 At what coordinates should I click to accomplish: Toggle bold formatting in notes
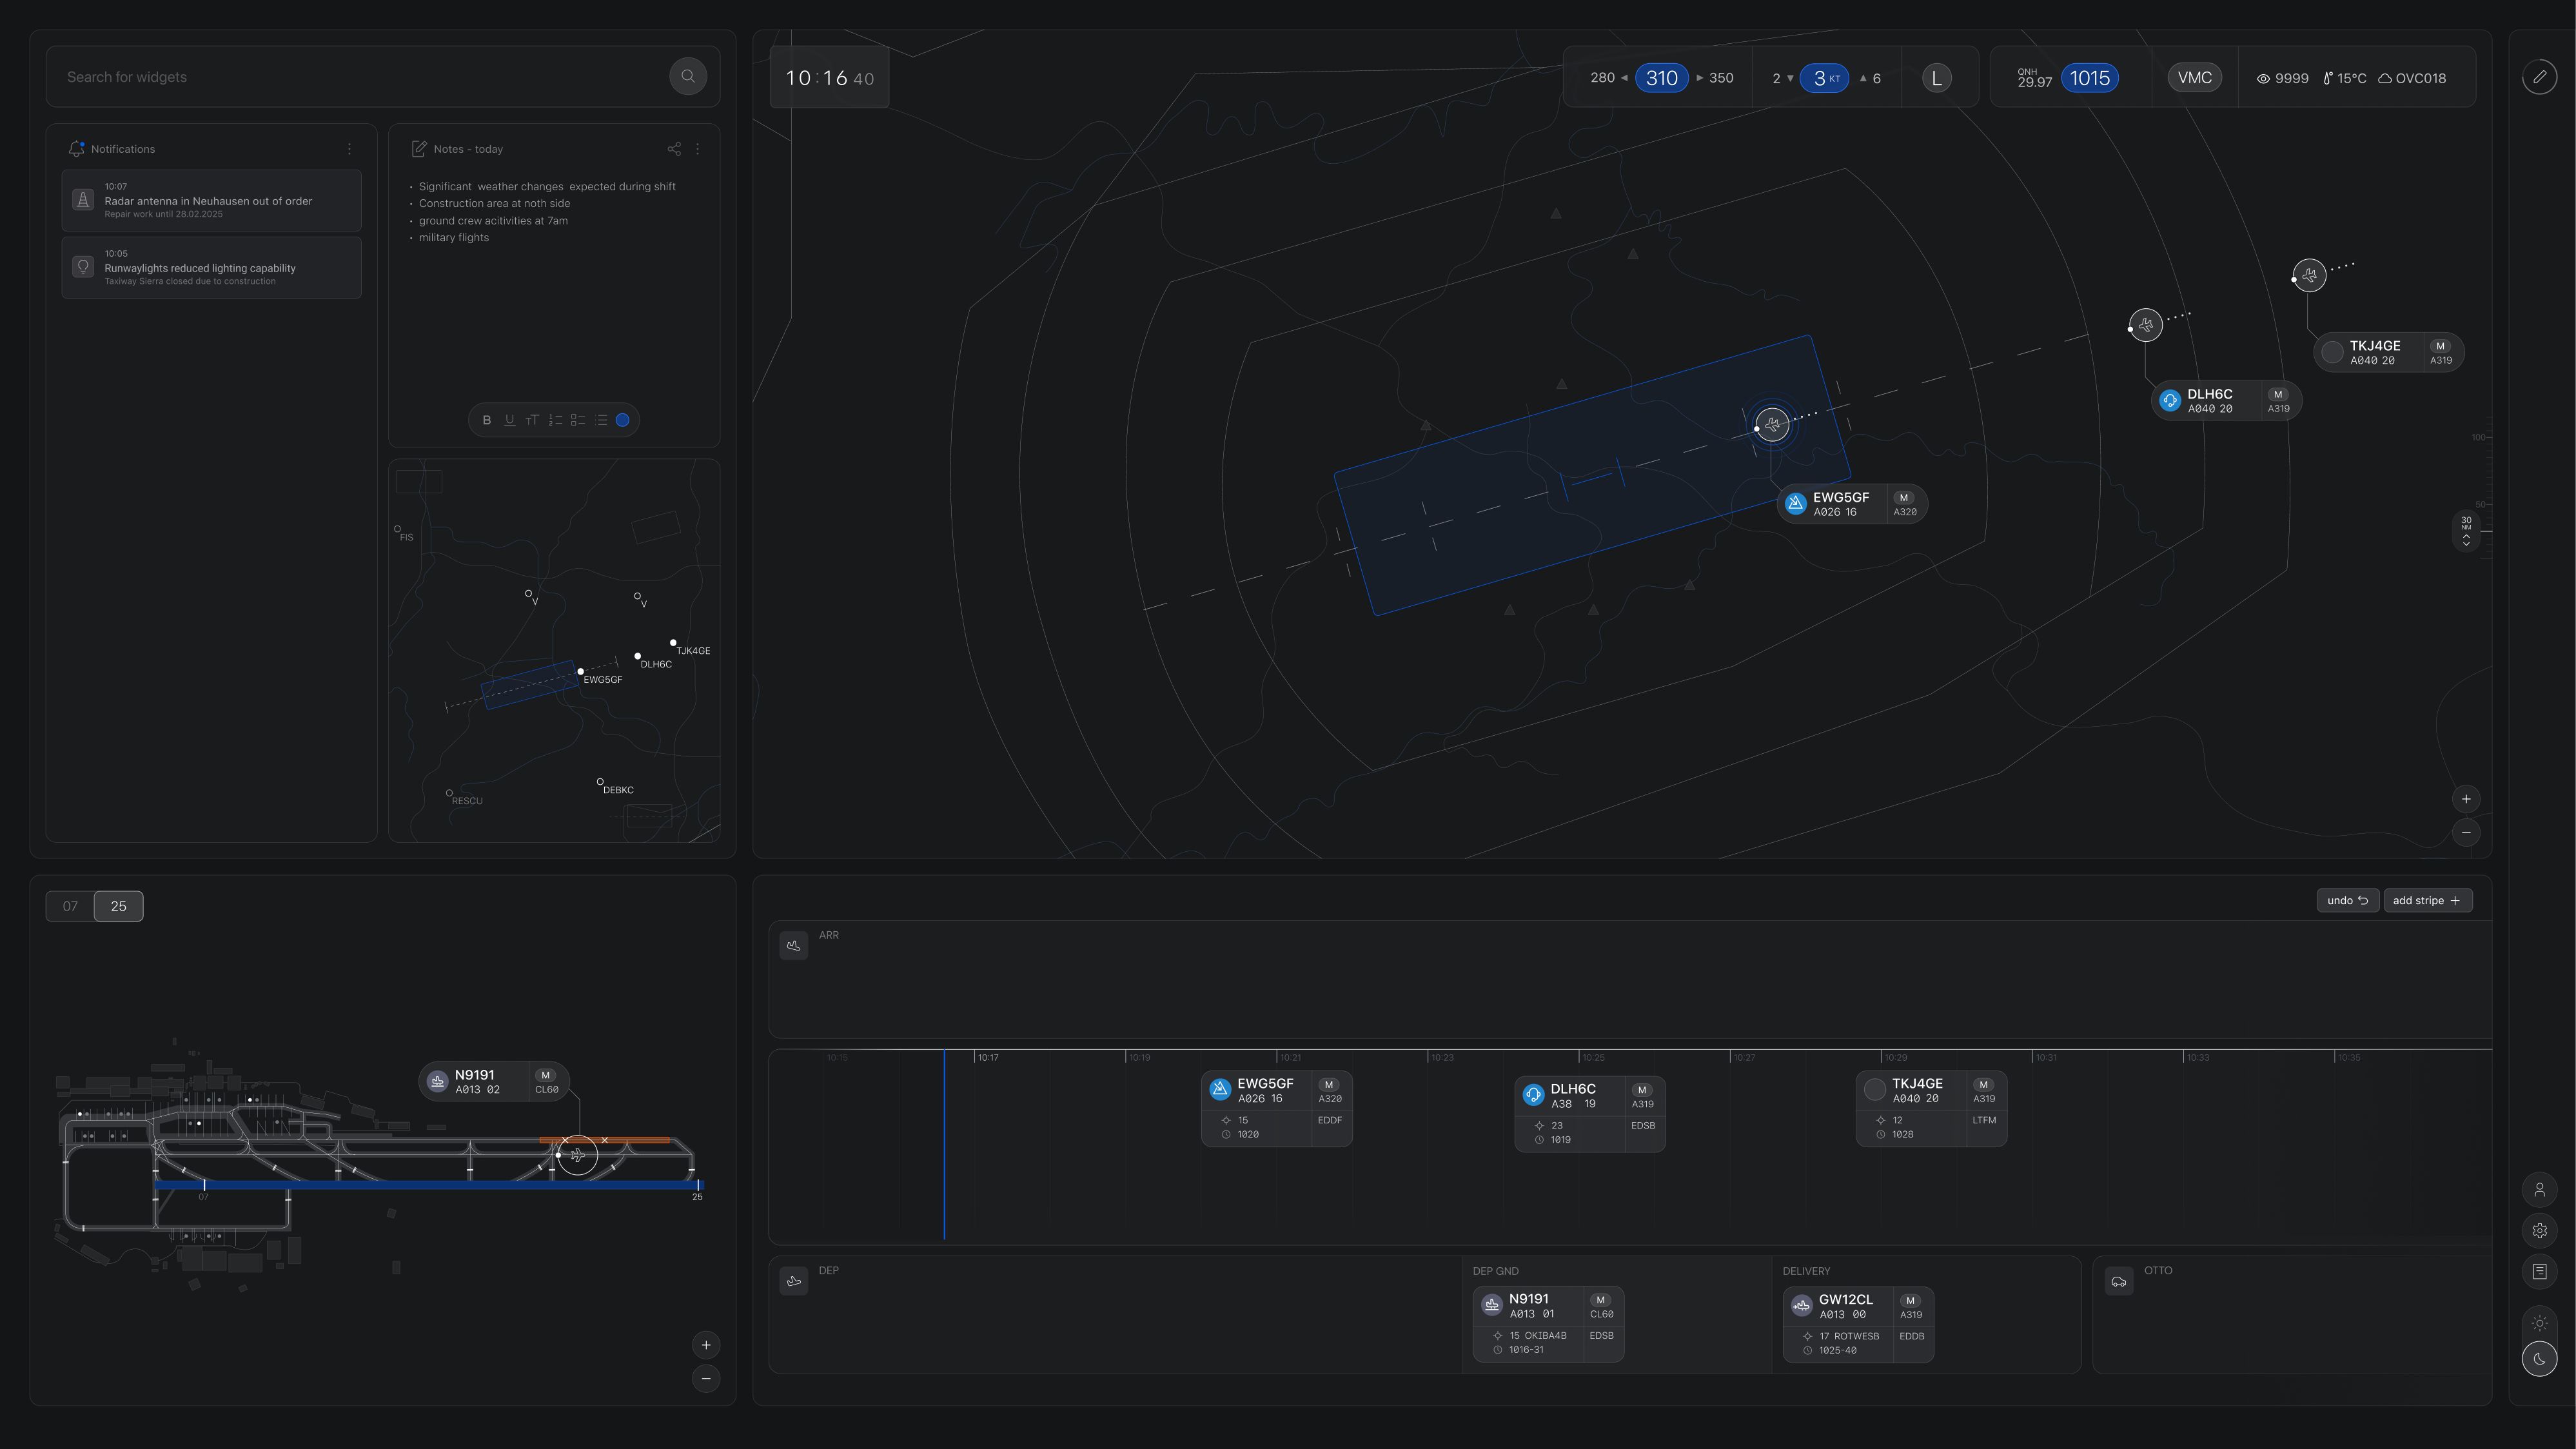[x=487, y=420]
